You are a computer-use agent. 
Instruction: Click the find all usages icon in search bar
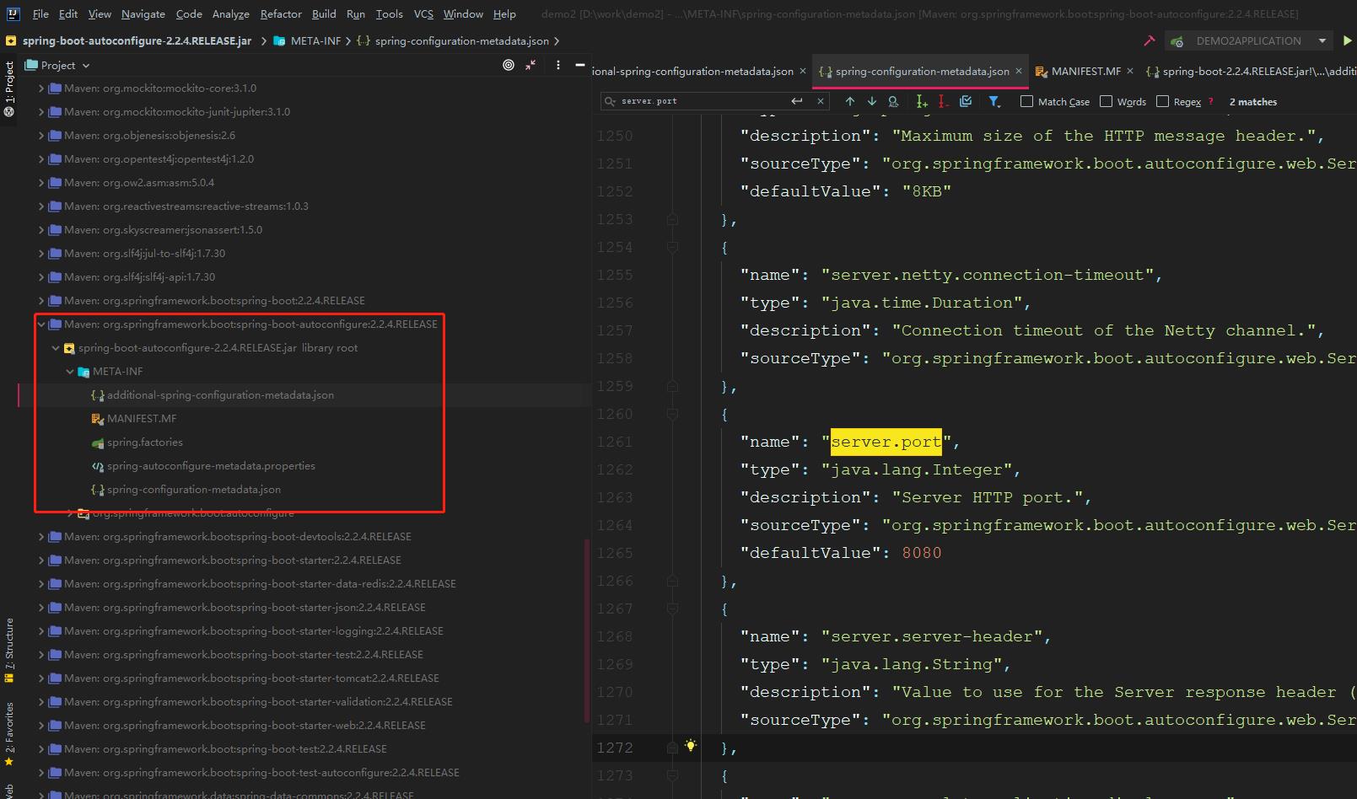893,101
